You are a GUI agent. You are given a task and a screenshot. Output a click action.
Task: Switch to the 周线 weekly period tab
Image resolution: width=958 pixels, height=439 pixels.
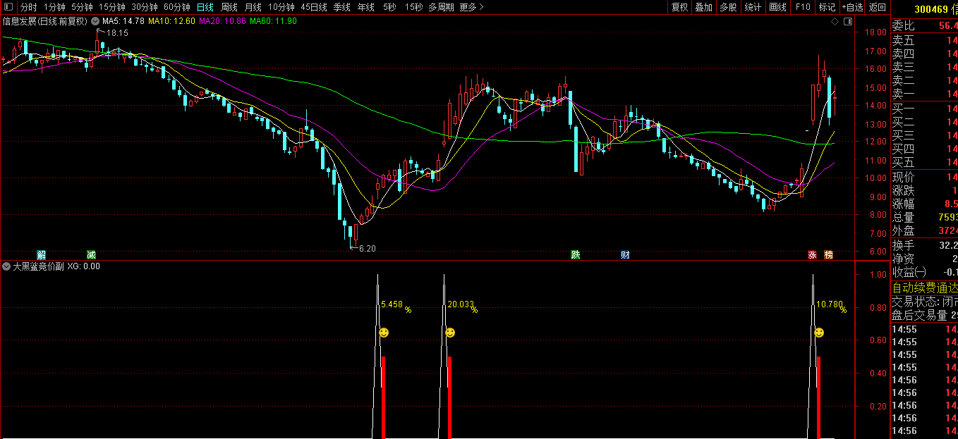pyautogui.click(x=229, y=7)
